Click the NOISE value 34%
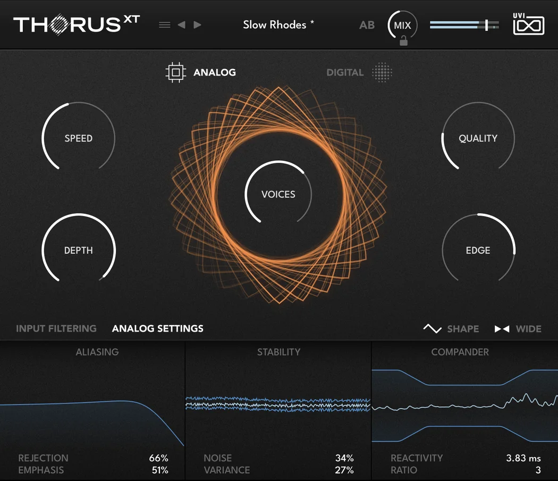The height and width of the screenshot is (481, 558). point(344,458)
